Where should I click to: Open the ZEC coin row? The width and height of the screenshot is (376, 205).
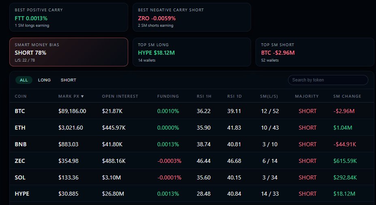click(x=20, y=161)
